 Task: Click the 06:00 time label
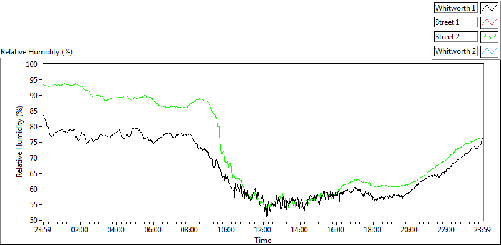tap(153, 229)
